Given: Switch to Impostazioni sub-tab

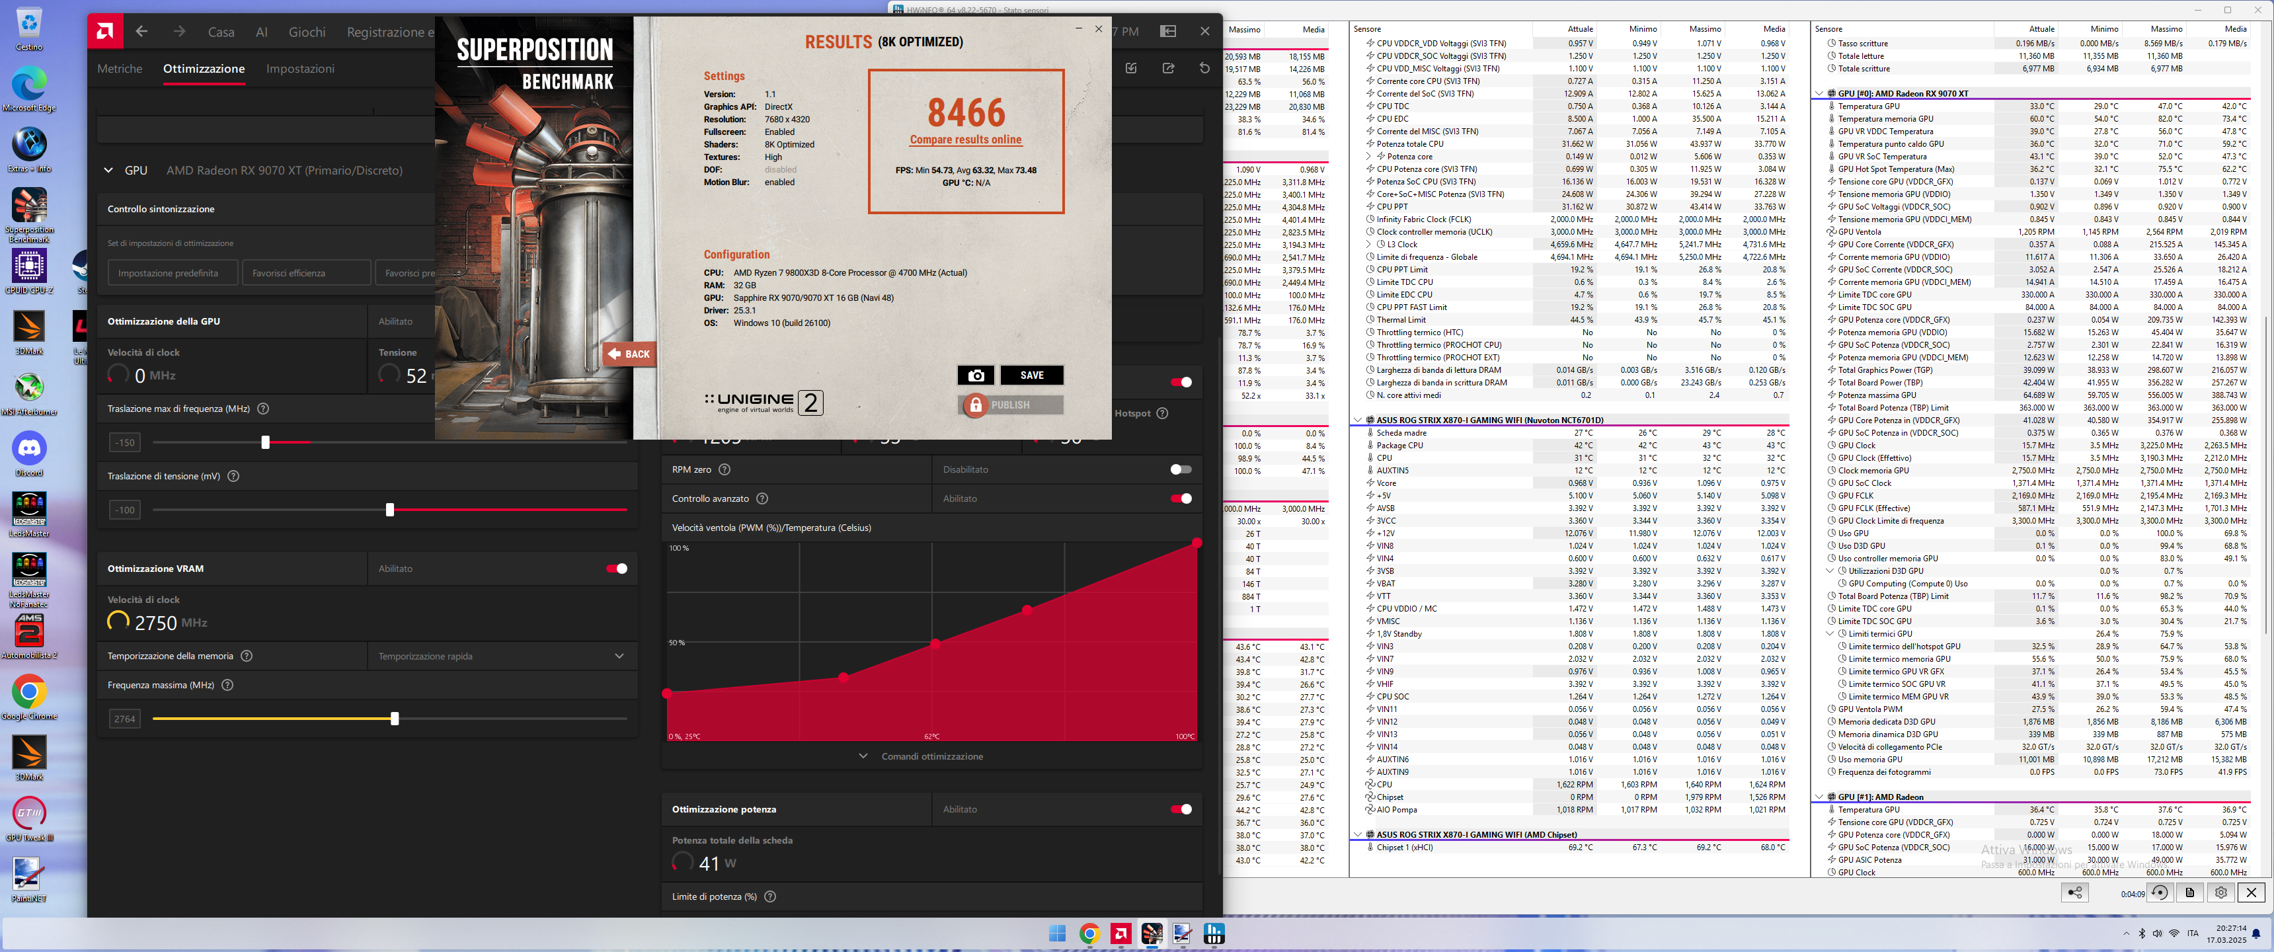Looking at the screenshot, I should coord(300,68).
